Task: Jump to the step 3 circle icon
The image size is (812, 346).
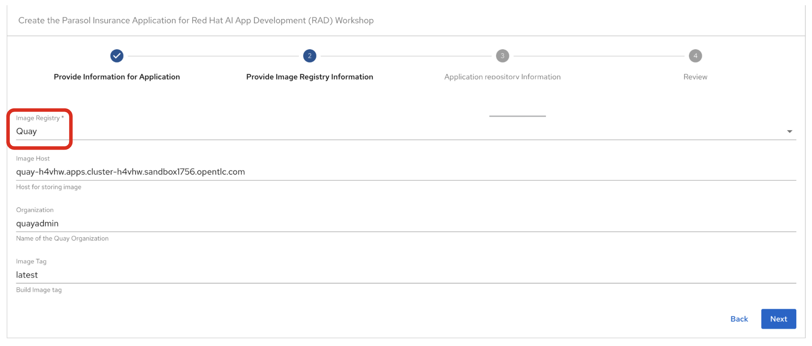Action: (502, 56)
